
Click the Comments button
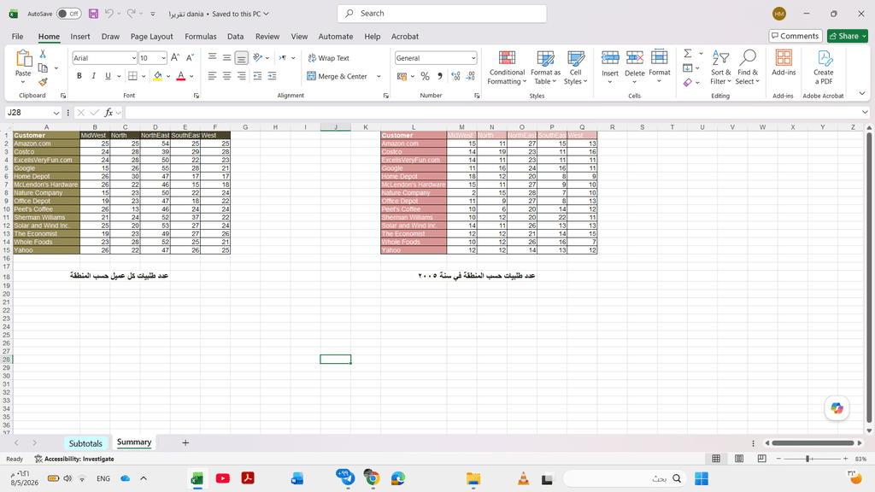[796, 36]
